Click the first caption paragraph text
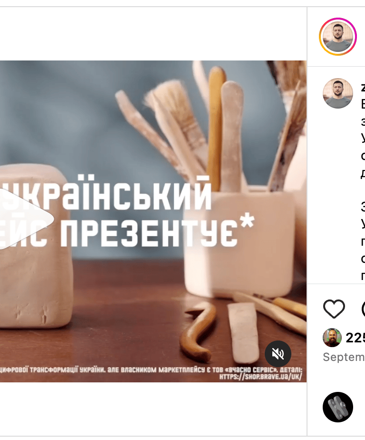 (x=363, y=139)
